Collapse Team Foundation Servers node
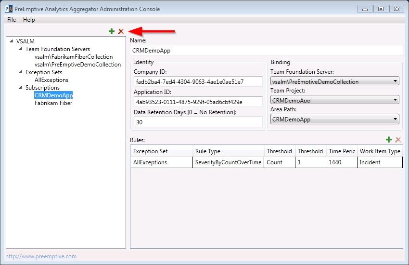 [20, 49]
